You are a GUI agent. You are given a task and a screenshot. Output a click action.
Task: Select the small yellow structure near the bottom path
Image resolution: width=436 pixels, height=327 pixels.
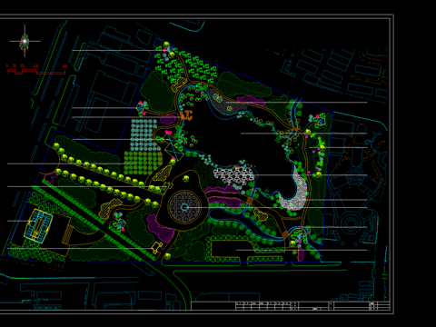tap(156, 247)
